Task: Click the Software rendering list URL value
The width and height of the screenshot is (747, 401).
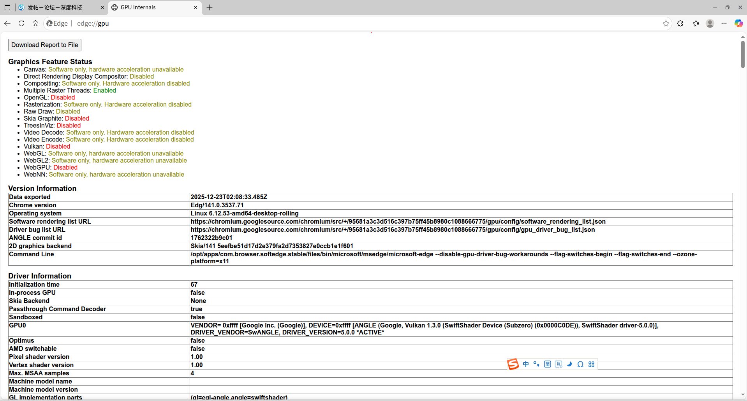Action: pos(398,222)
